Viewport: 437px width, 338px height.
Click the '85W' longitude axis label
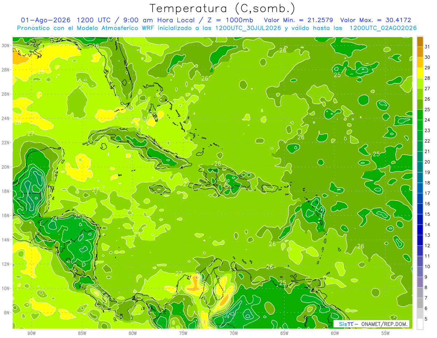tap(82, 333)
